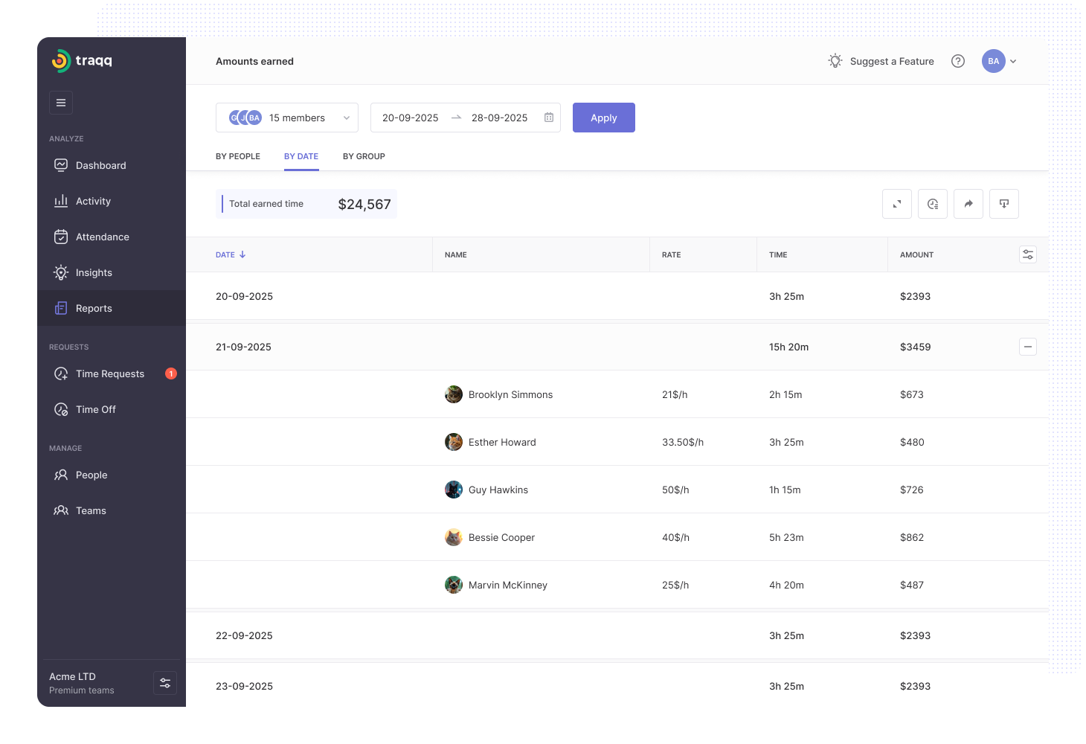
Task: Expand the user account chevron
Action: (1013, 61)
